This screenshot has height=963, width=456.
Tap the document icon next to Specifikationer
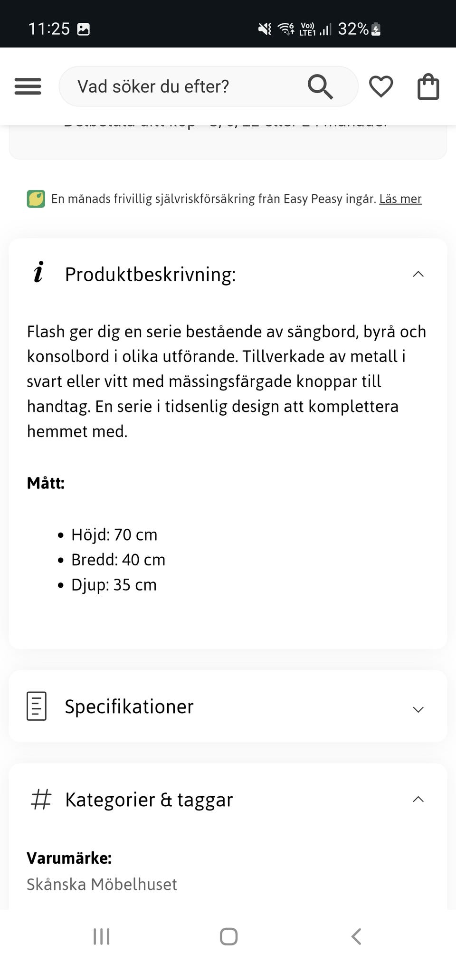pyautogui.click(x=36, y=706)
